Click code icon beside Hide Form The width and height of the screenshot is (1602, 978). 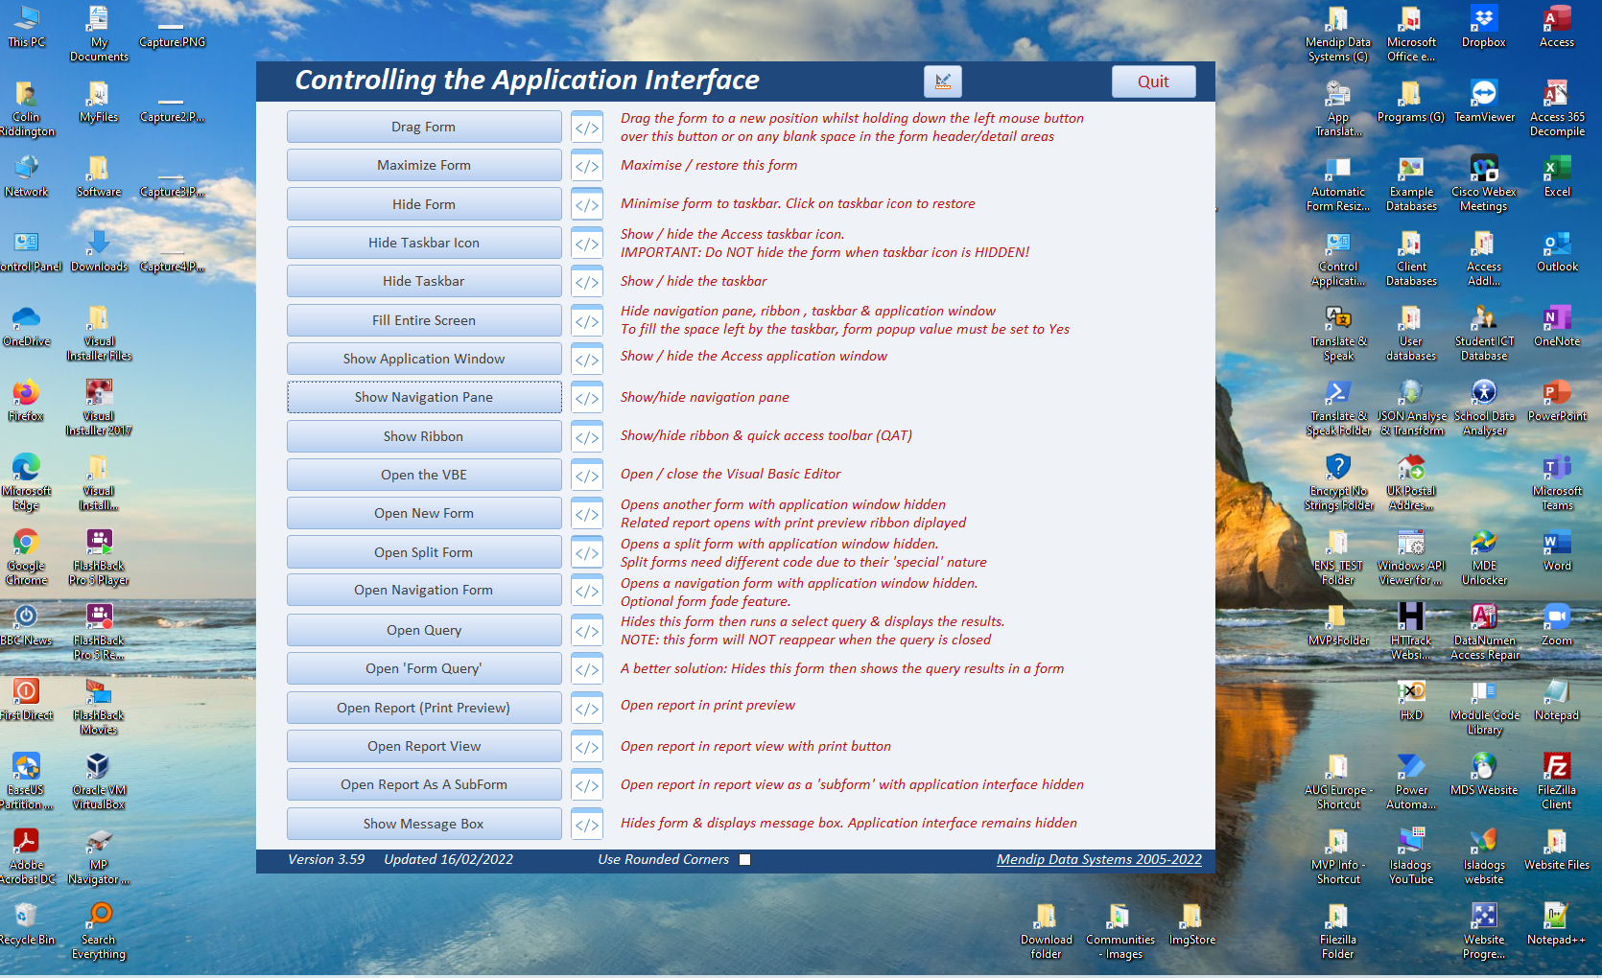[x=586, y=205]
